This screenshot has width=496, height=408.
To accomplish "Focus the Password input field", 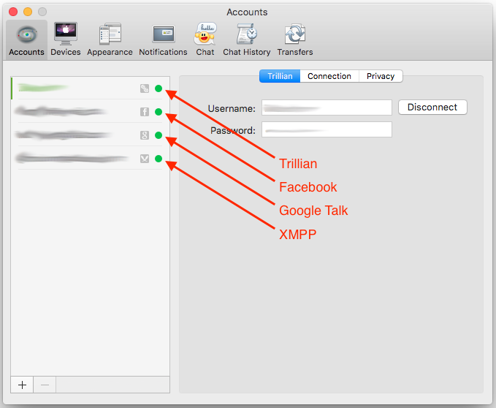I will (327, 129).
